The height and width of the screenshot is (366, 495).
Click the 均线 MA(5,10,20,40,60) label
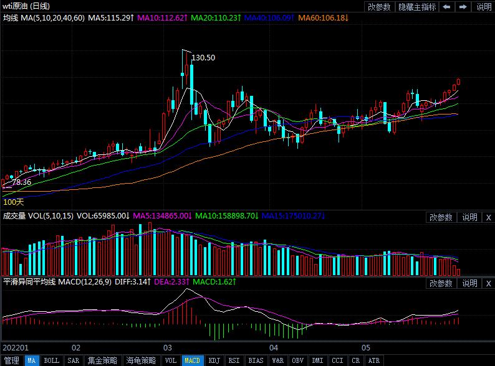(x=44, y=18)
